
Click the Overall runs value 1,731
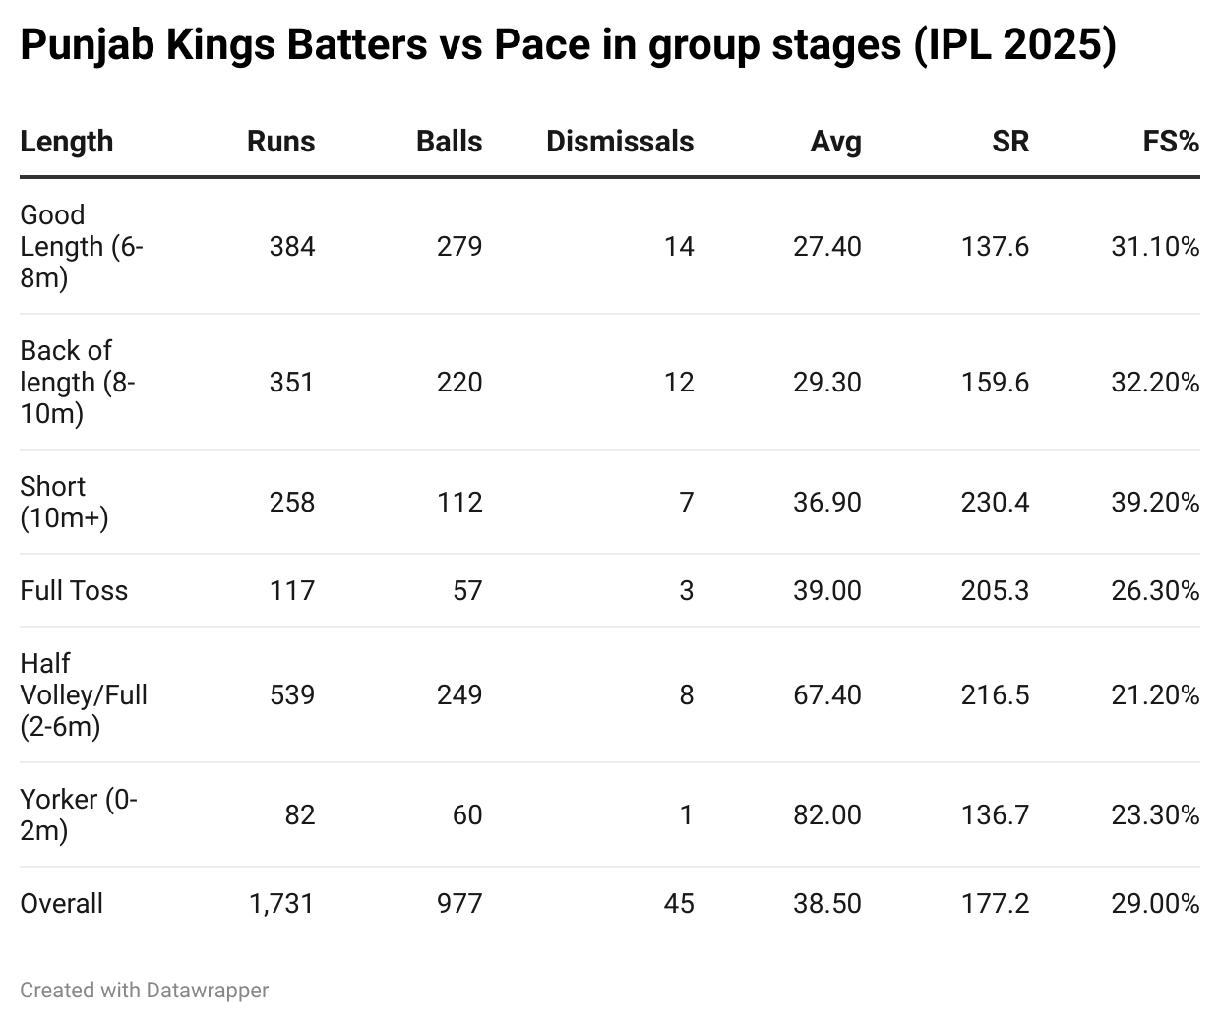pyautogui.click(x=281, y=903)
